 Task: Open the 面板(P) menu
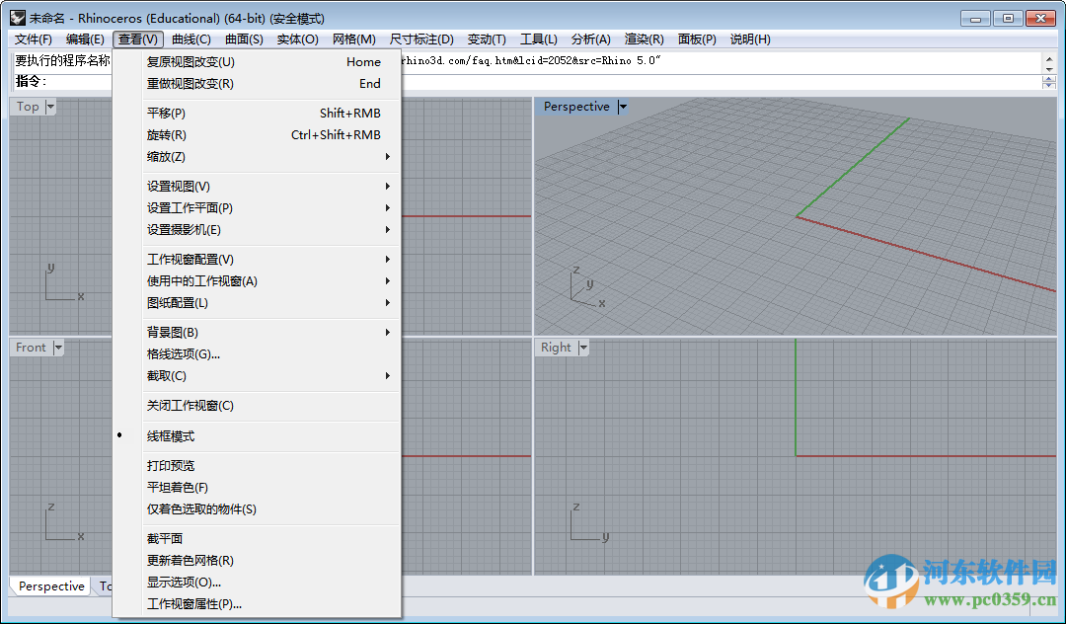(697, 39)
